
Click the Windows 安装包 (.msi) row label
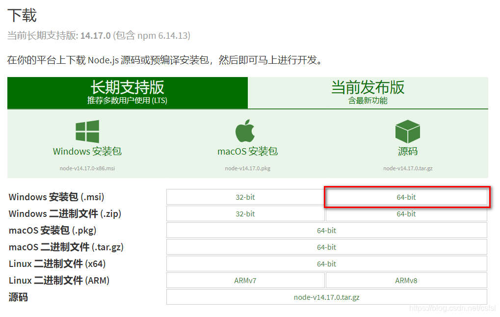point(56,197)
